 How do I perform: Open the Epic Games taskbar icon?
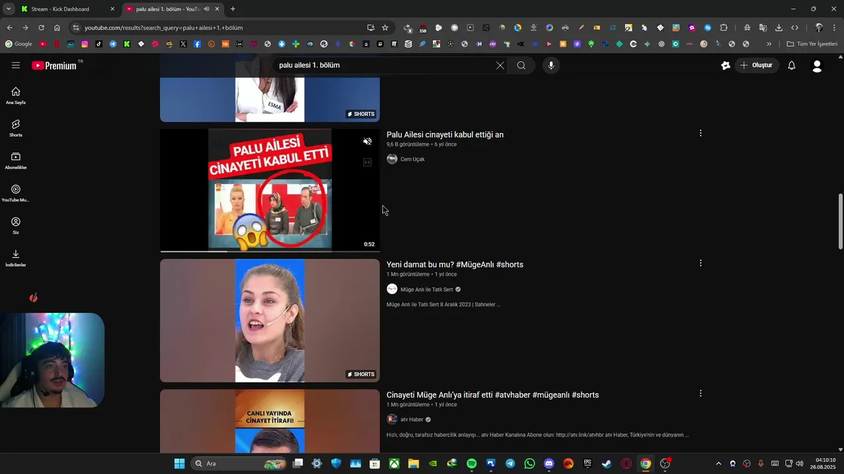point(588,463)
